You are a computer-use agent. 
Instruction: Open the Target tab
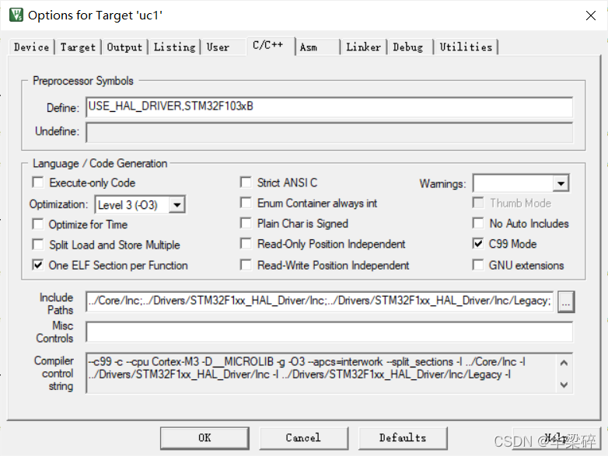pos(78,47)
